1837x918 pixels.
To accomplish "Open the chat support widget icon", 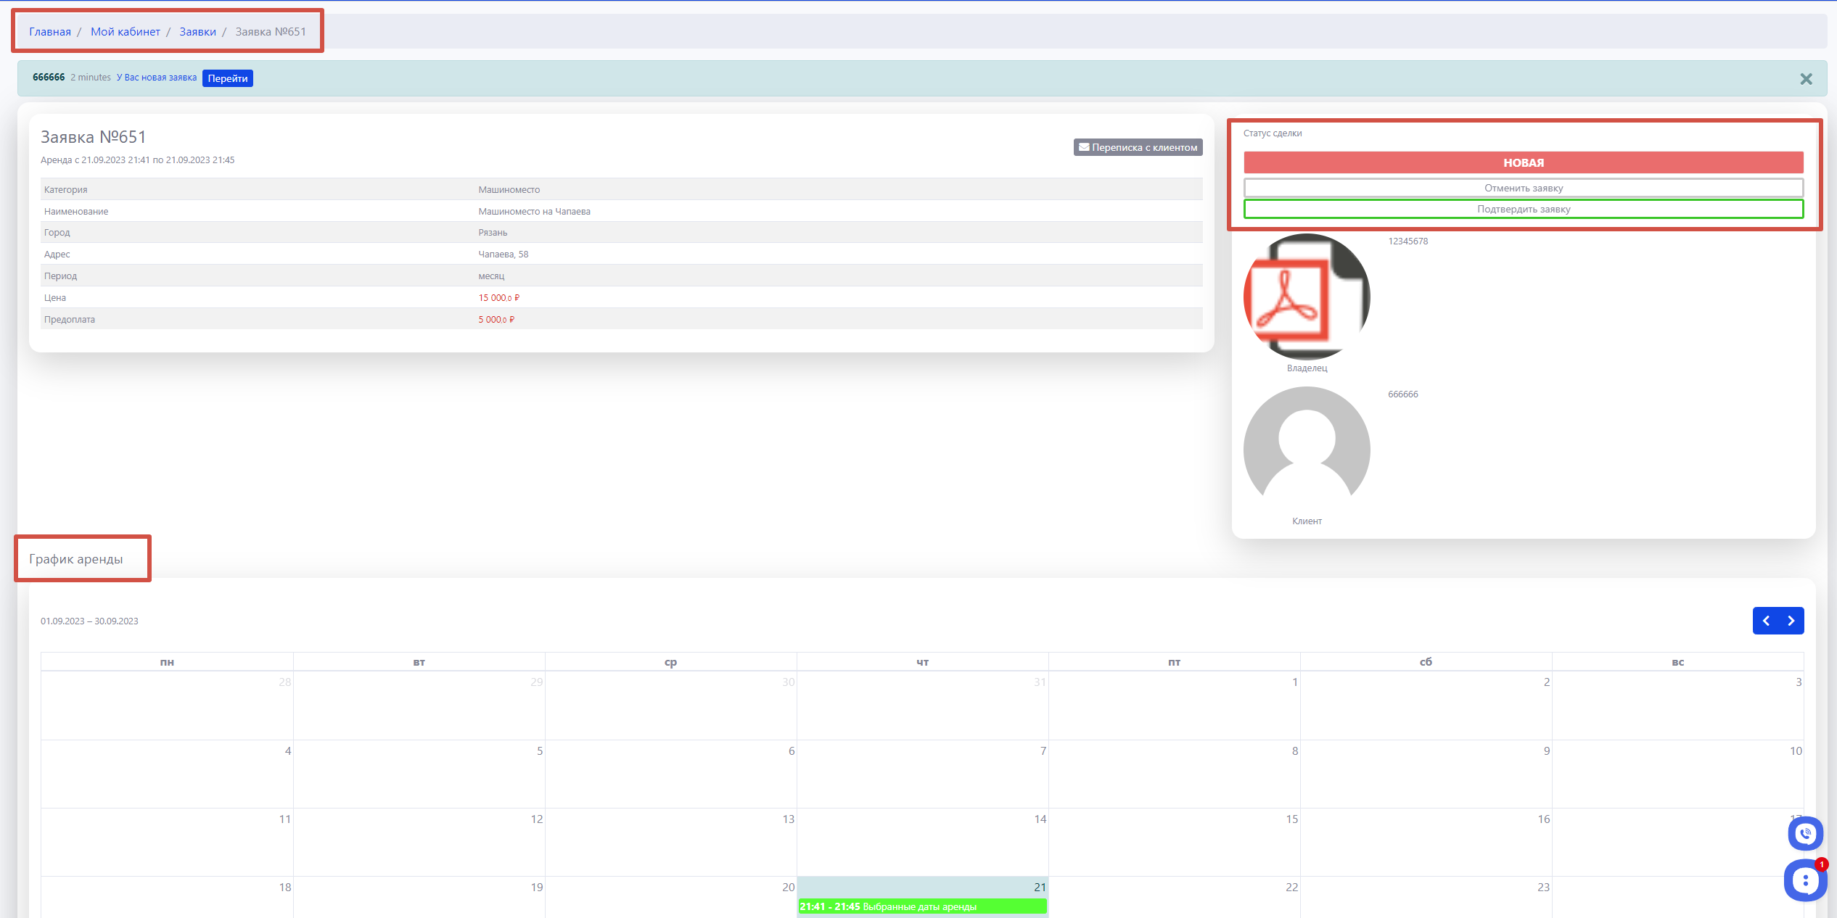I will point(1804,880).
